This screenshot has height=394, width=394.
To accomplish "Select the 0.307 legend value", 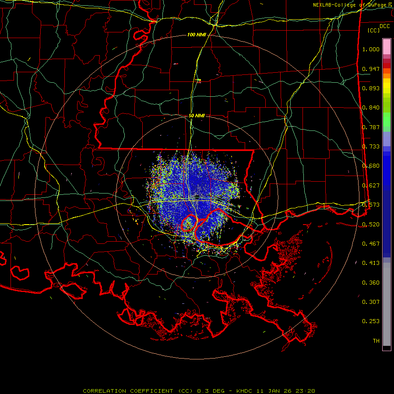I will point(371,302).
